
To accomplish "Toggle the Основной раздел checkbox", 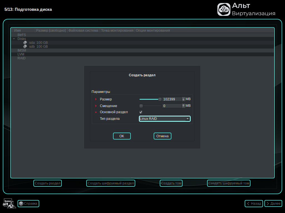I will [141, 112].
